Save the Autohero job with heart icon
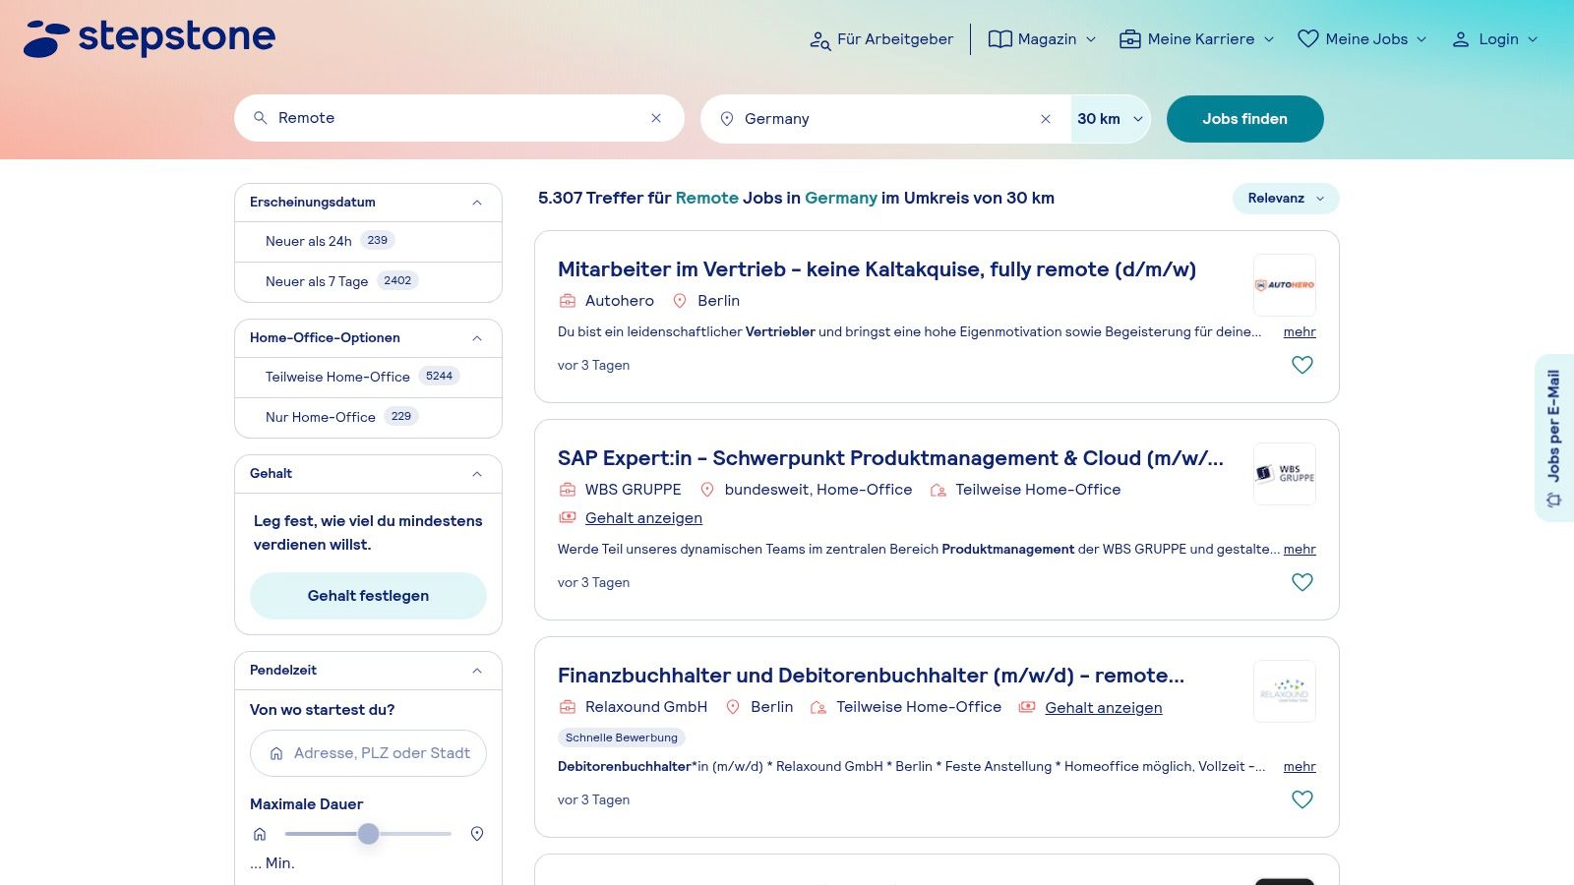Screen dimensions: 1574x885 tap(1302, 365)
